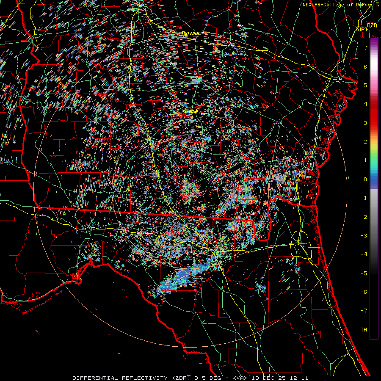Screen dimensions: 381x381
Task: Select the positive 5 dB scale label
Action: [x=365, y=85]
